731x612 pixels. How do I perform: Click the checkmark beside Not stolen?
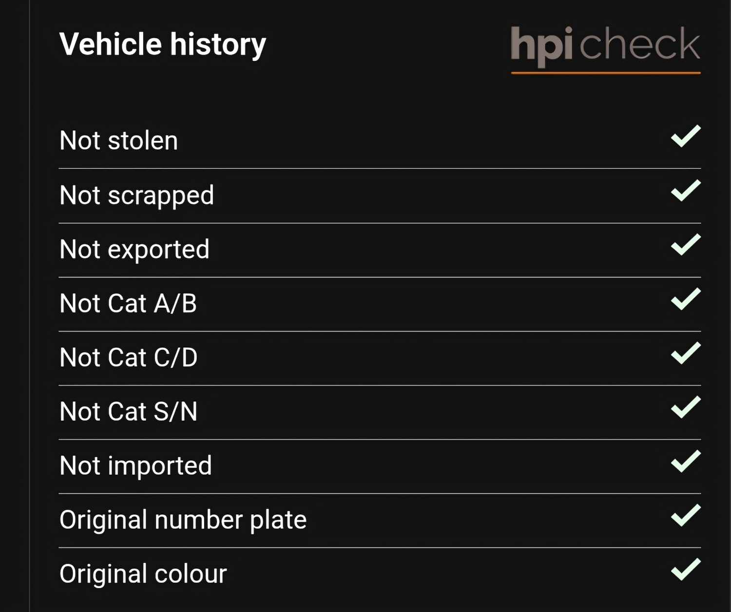click(686, 136)
